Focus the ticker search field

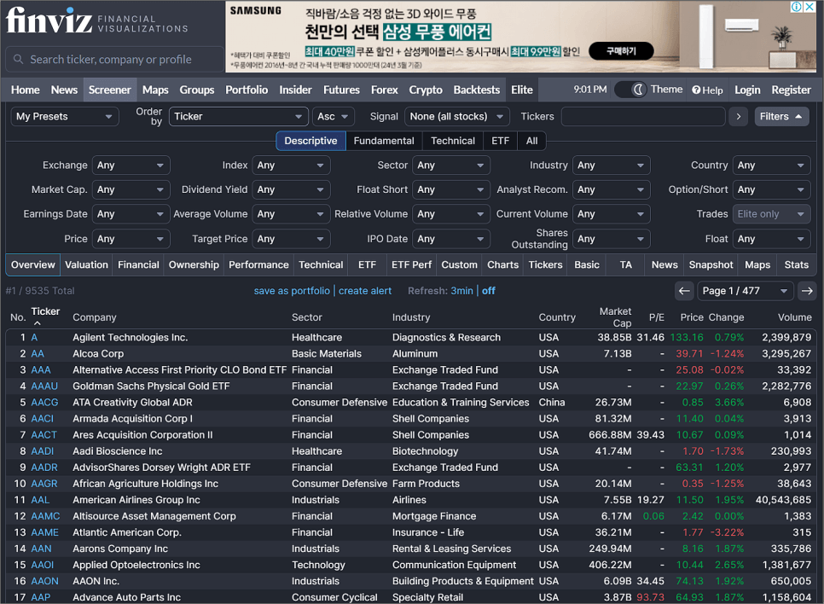click(114, 59)
